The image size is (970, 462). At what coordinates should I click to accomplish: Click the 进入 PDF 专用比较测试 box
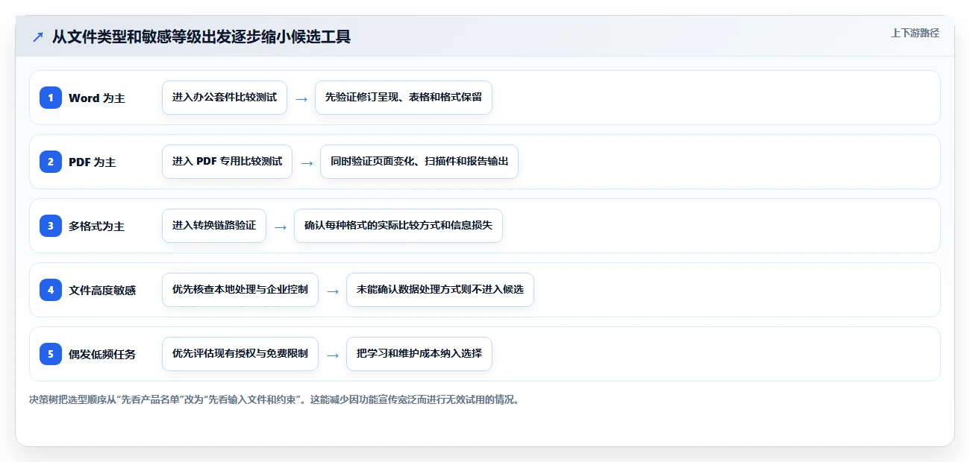[x=227, y=162]
